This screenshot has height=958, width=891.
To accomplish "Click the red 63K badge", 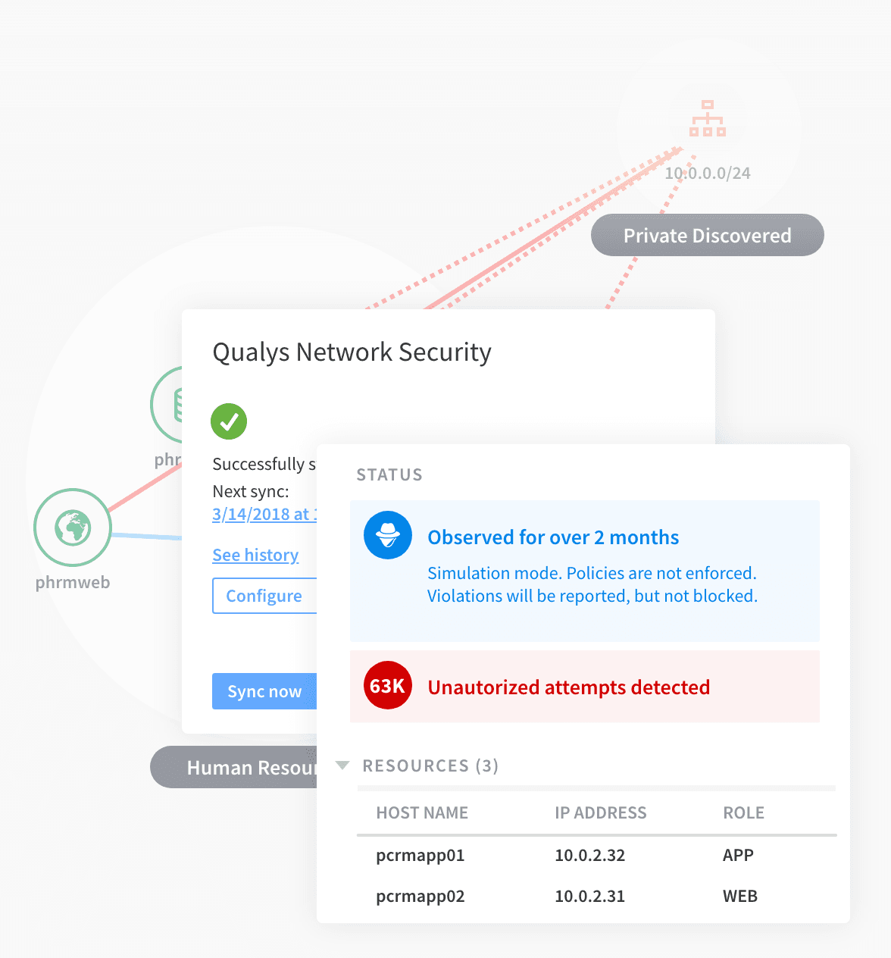I will pos(388,686).
